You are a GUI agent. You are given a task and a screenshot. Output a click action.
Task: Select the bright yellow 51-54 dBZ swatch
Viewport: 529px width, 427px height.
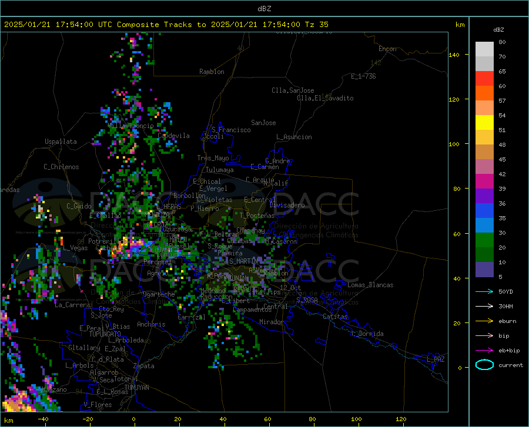(484, 123)
